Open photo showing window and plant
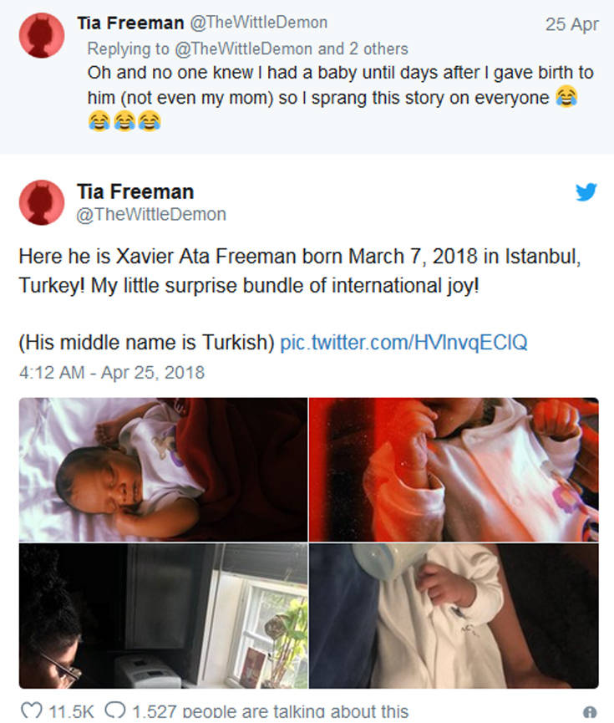The image size is (614, 723). coord(163,615)
